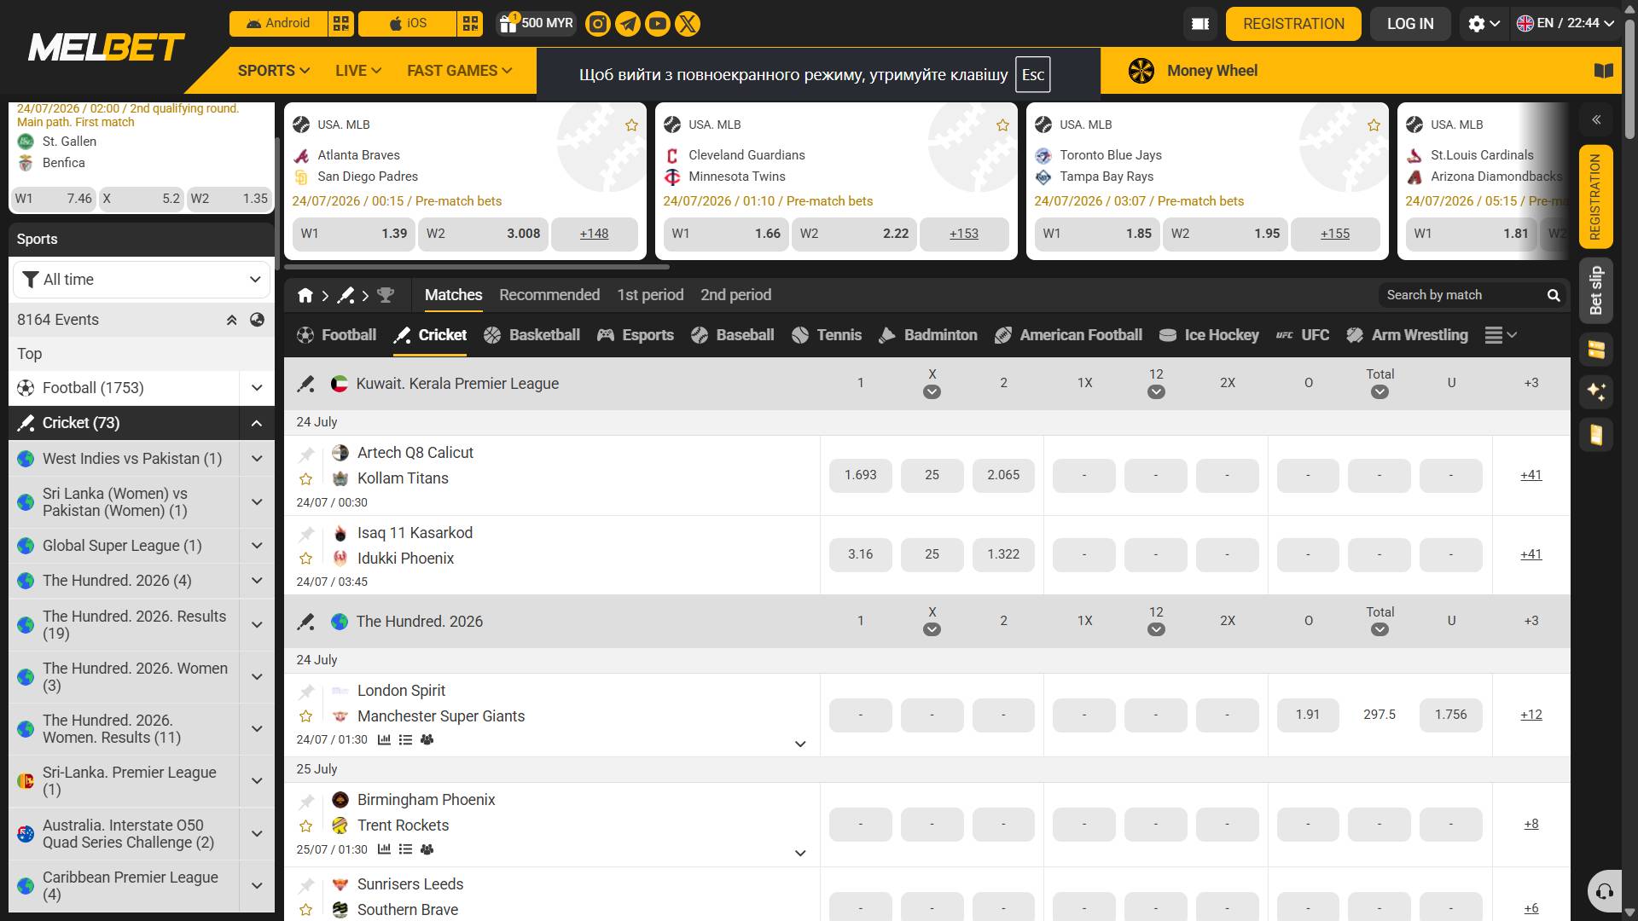Star the Sunrisers Leeds match
The height and width of the screenshot is (921, 1638).
pyautogui.click(x=306, y=910)
